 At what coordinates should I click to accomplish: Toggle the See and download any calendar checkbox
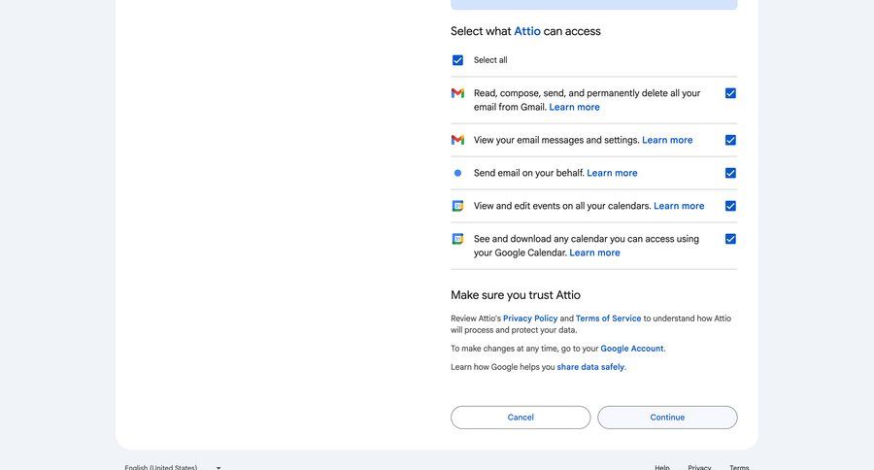730,239
